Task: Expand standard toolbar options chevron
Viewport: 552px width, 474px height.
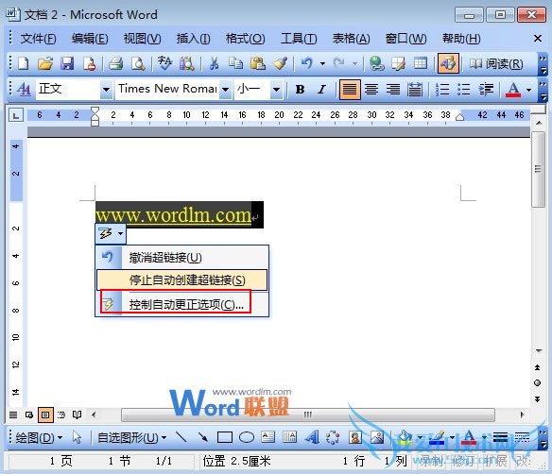Action: pyautogui.click(x=543, y=63)
